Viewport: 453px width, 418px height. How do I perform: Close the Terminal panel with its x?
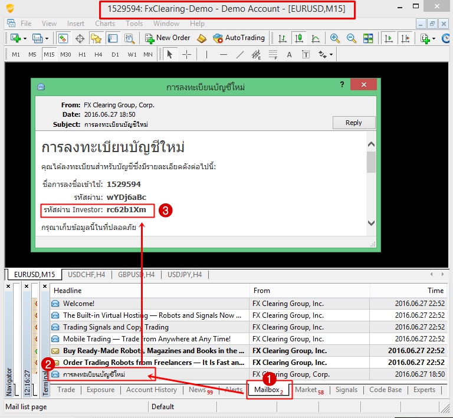click(45, 286)
